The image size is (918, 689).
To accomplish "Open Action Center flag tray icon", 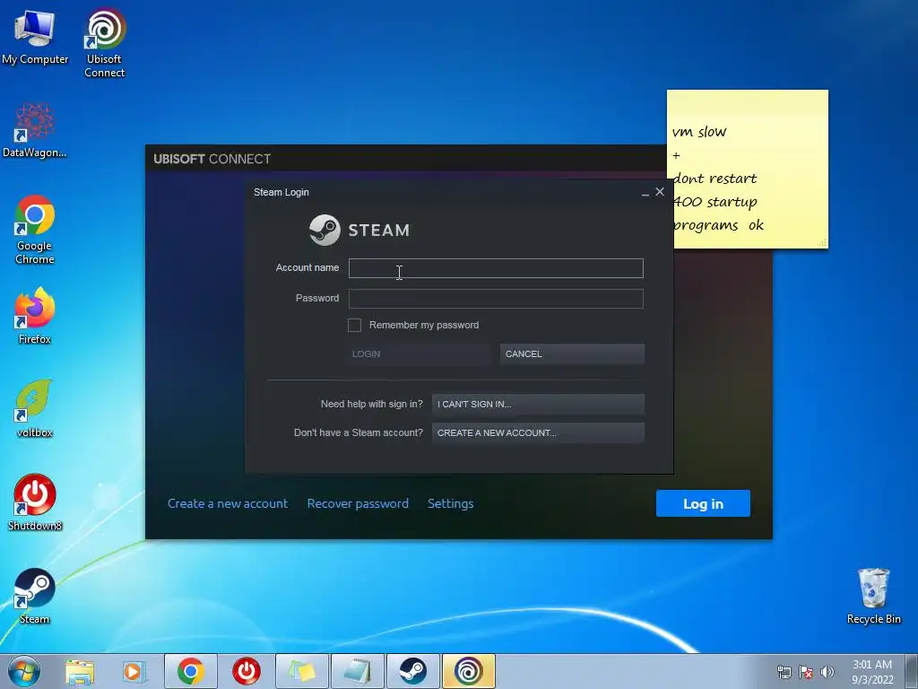I will coord(806,672).
